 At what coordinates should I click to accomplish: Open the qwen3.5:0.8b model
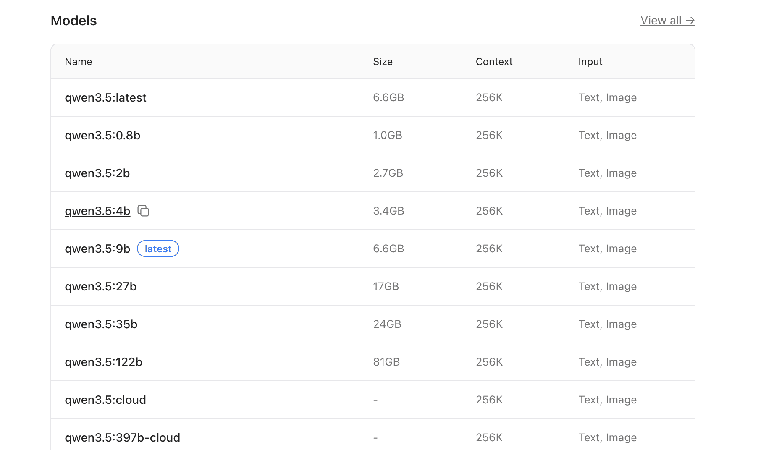tap(102, 135)
